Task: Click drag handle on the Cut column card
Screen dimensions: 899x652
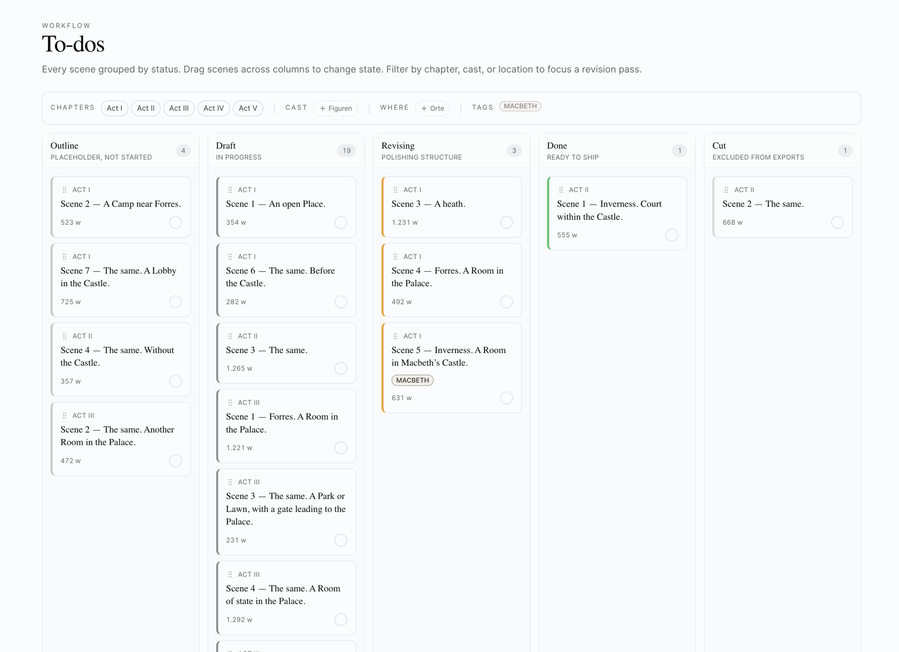Action: 726,190
